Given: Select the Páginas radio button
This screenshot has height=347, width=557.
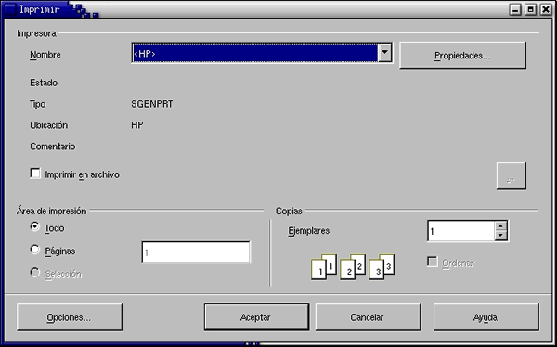Looking at the screenshot, I should 35,250.
